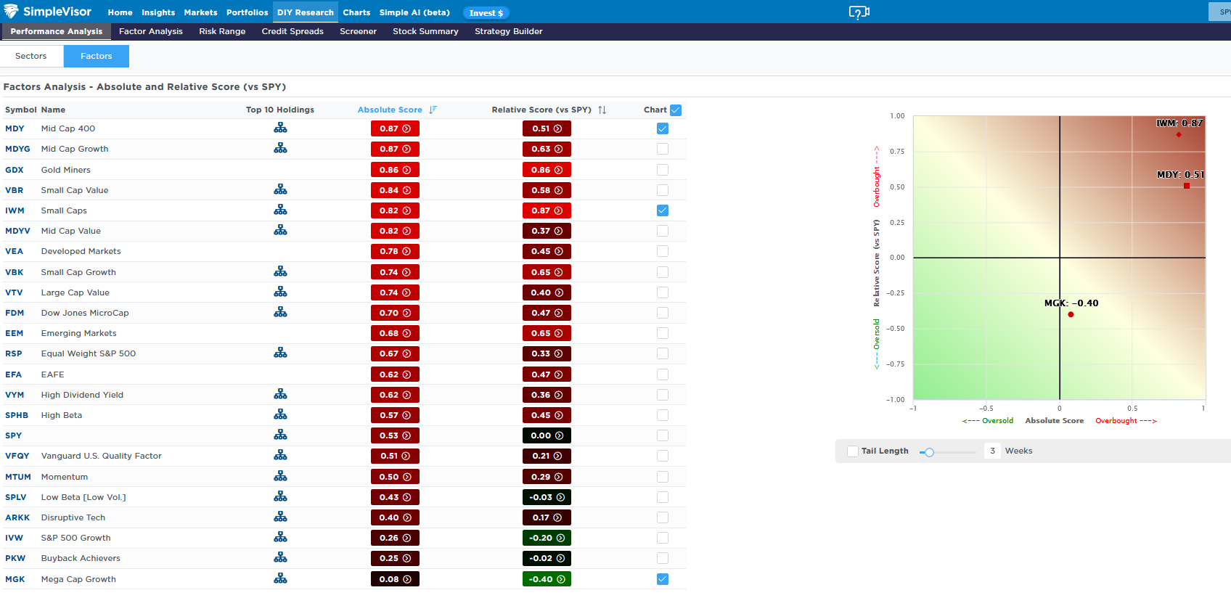
Task: View Top 10 Holdings for IWM Small Caps
Action: point(280,210)
